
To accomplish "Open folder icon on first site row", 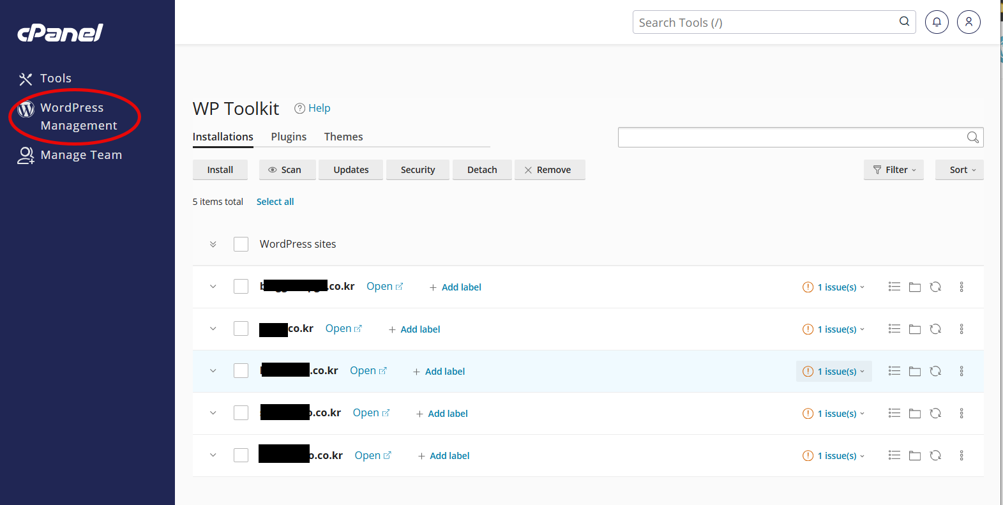I will click(915, 287).
